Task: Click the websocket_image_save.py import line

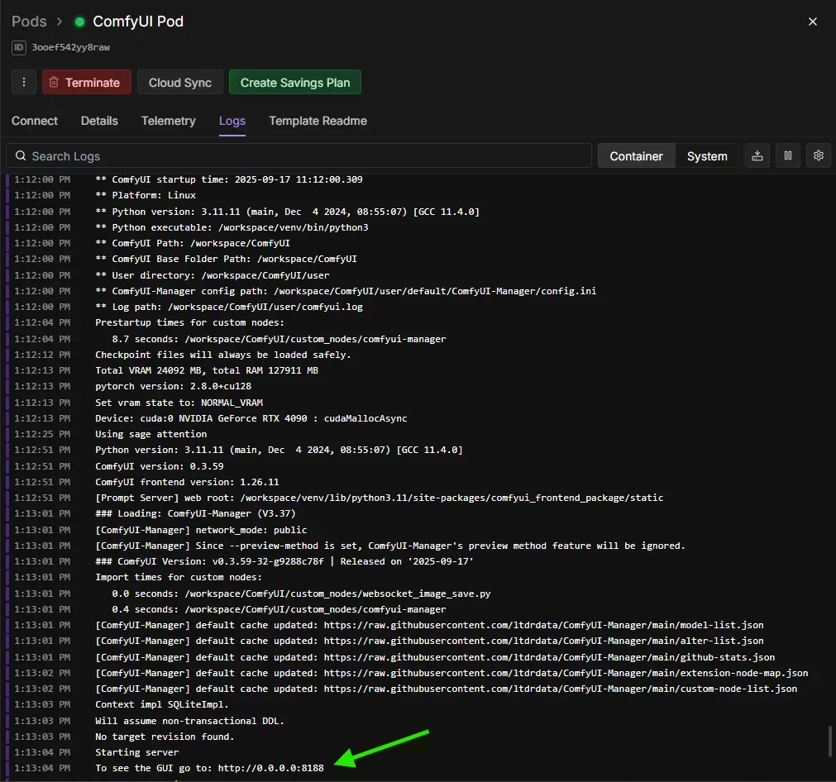Action: [301, 594]
